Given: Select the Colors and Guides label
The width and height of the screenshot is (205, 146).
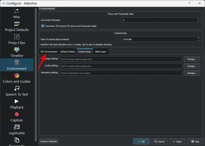Looking at the screenshot, I should coord(17,81).
